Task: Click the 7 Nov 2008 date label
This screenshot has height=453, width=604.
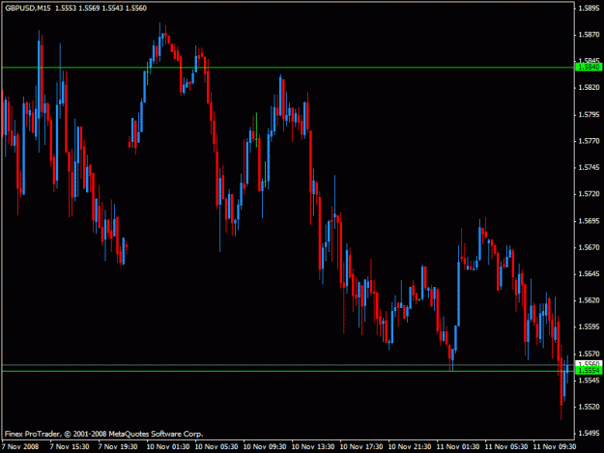Action: [20, 446]
